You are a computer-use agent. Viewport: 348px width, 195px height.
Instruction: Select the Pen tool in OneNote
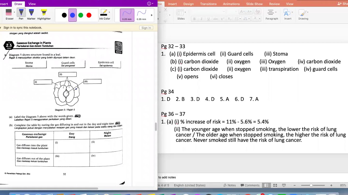(x=21, y=15)
